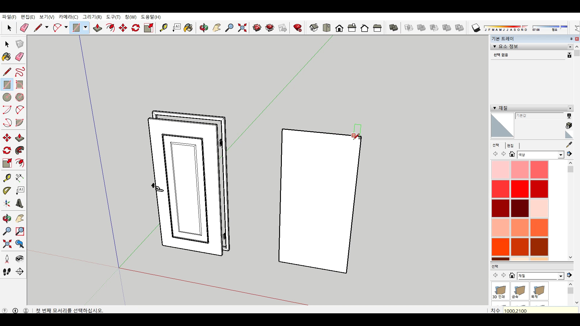This screenshot has width=580, height=326.
Task: Collapse the 요소 정보 panel
Action: (495, 46)
